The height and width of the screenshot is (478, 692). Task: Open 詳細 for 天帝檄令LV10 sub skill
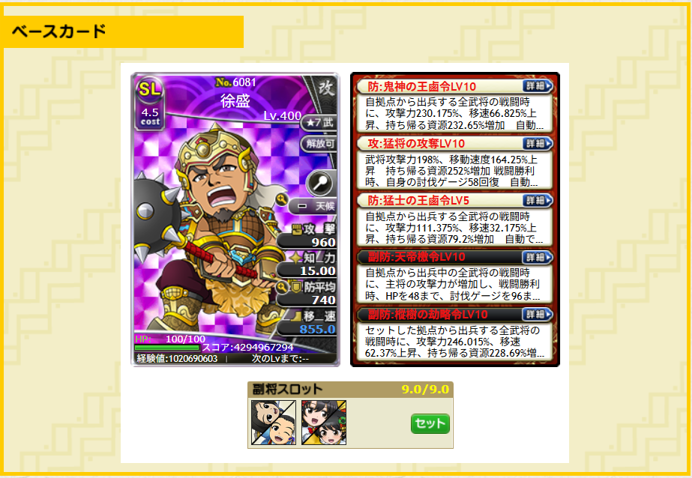pyautogui.click(x=538, y=257)
